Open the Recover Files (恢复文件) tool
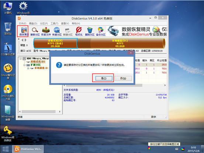 pos(46,31)
